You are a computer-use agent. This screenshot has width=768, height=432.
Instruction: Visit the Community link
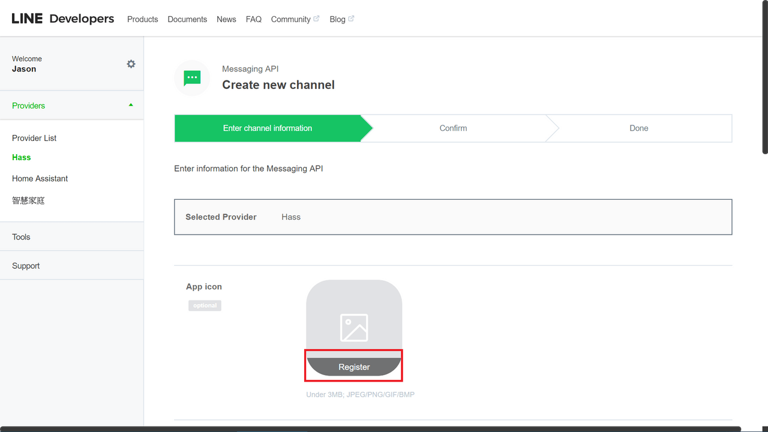290,19
